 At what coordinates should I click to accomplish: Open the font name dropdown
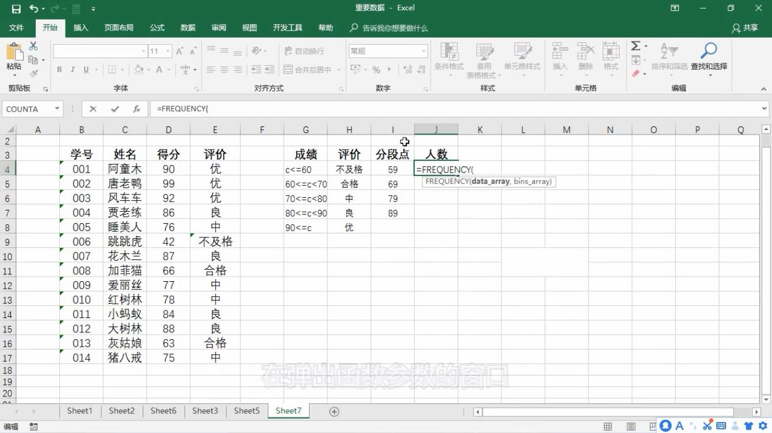144,51
